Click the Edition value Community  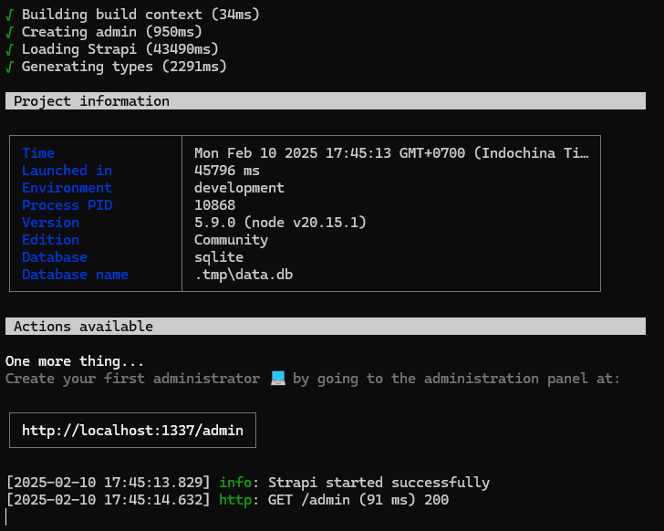(231, 240)
